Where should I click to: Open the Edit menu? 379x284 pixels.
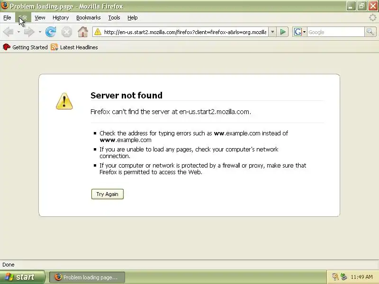[23, 18]
